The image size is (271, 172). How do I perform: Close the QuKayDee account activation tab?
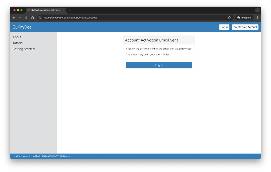tap(64, 10)
